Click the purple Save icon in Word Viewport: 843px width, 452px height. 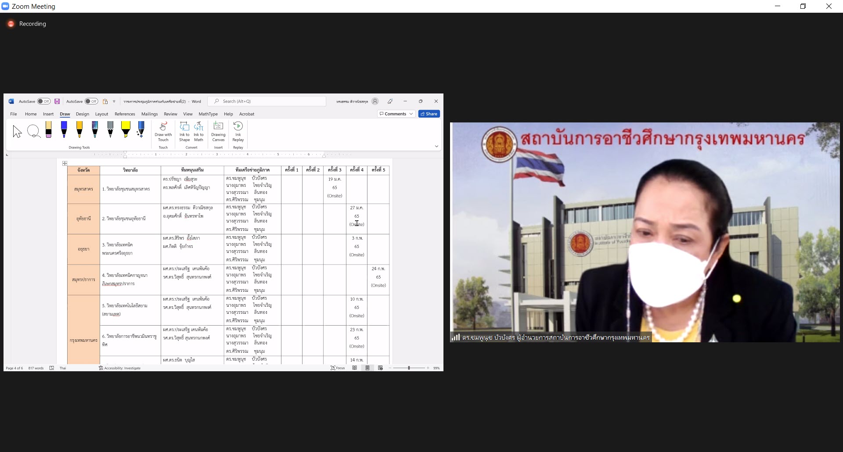tap(57, 101)
